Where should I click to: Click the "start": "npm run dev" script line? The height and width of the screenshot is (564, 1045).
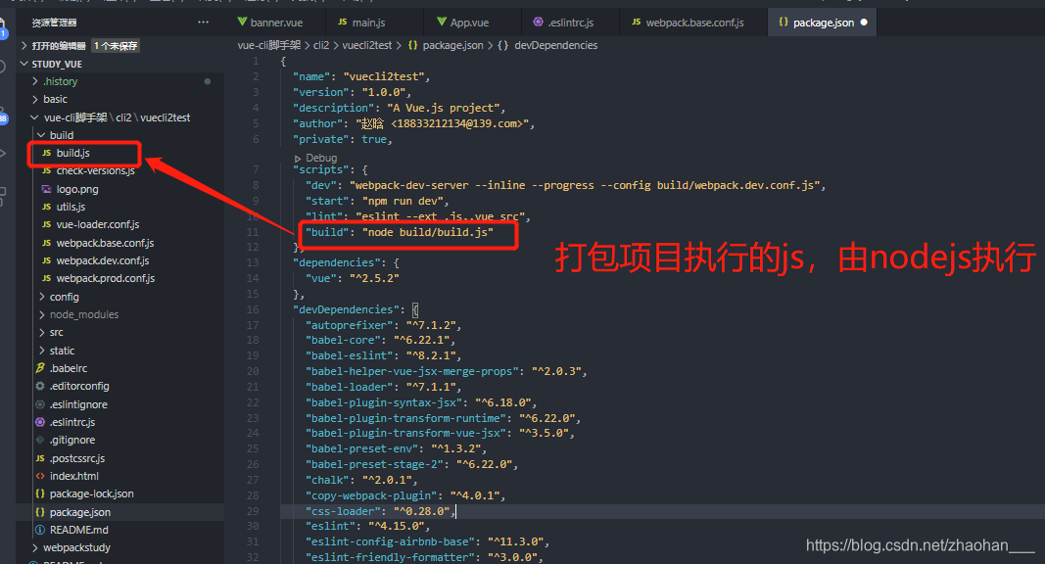pyautogui.click(x=377, y=201)
